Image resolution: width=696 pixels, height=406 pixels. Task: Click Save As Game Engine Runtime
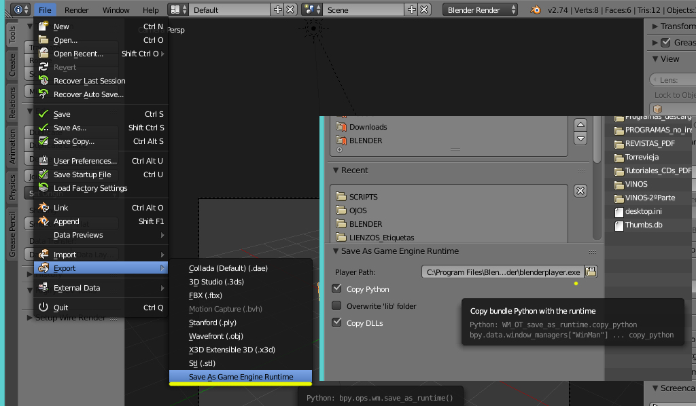[x=241, y=377]
